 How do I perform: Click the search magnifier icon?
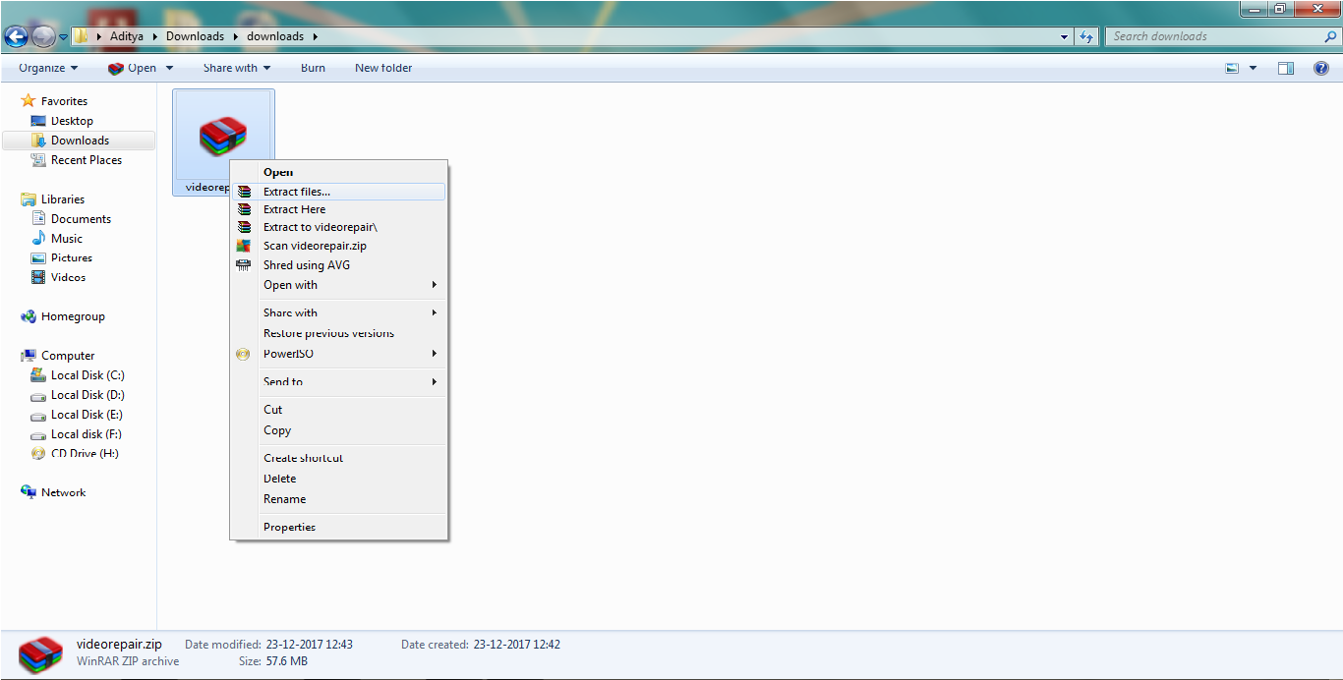click(1330, 36)
